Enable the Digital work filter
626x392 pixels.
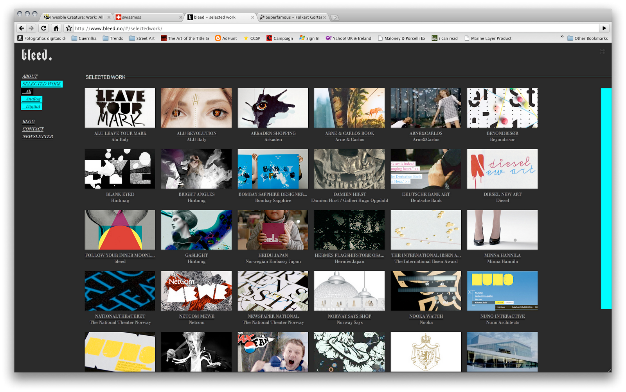click(31, 106)
